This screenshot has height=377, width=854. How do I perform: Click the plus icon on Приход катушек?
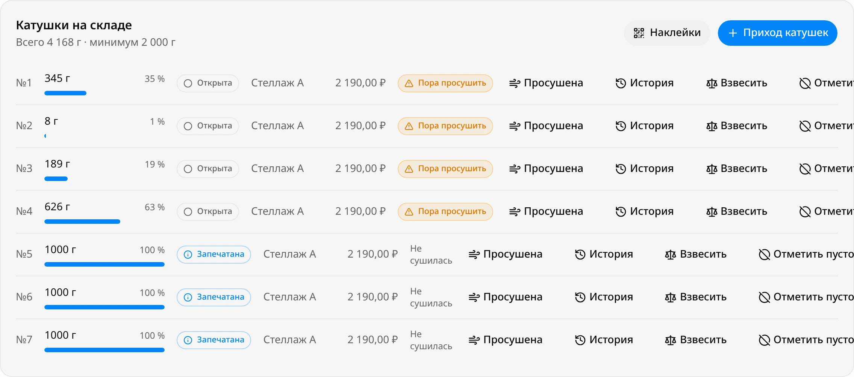[x=733, y=33]
